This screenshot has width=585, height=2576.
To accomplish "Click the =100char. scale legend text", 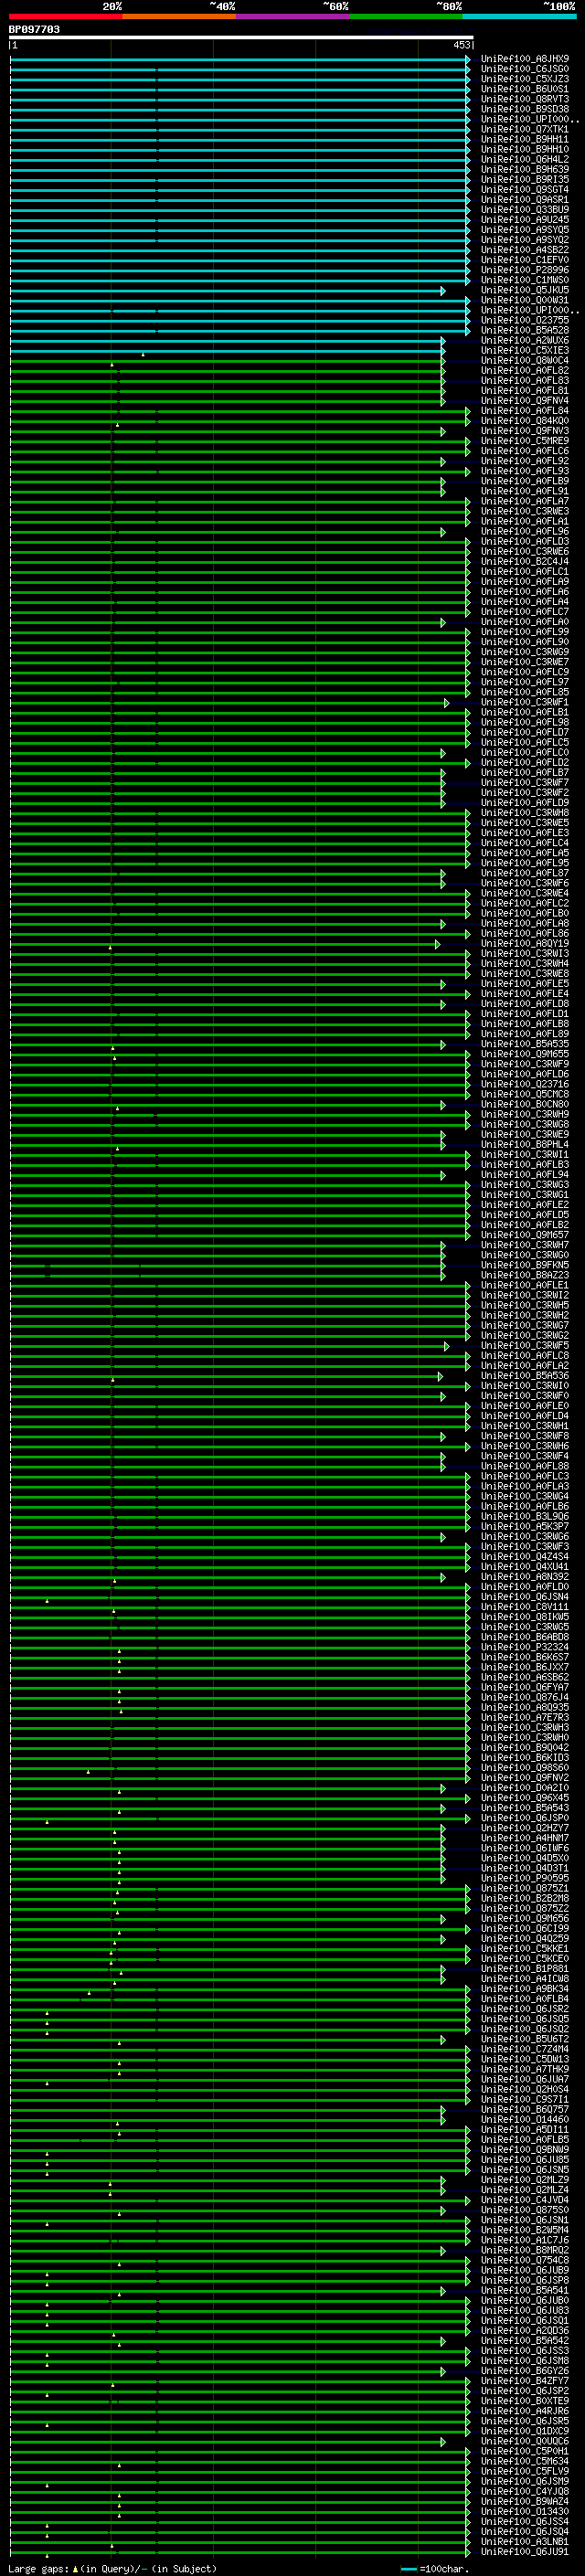I will coord(444,2568).
